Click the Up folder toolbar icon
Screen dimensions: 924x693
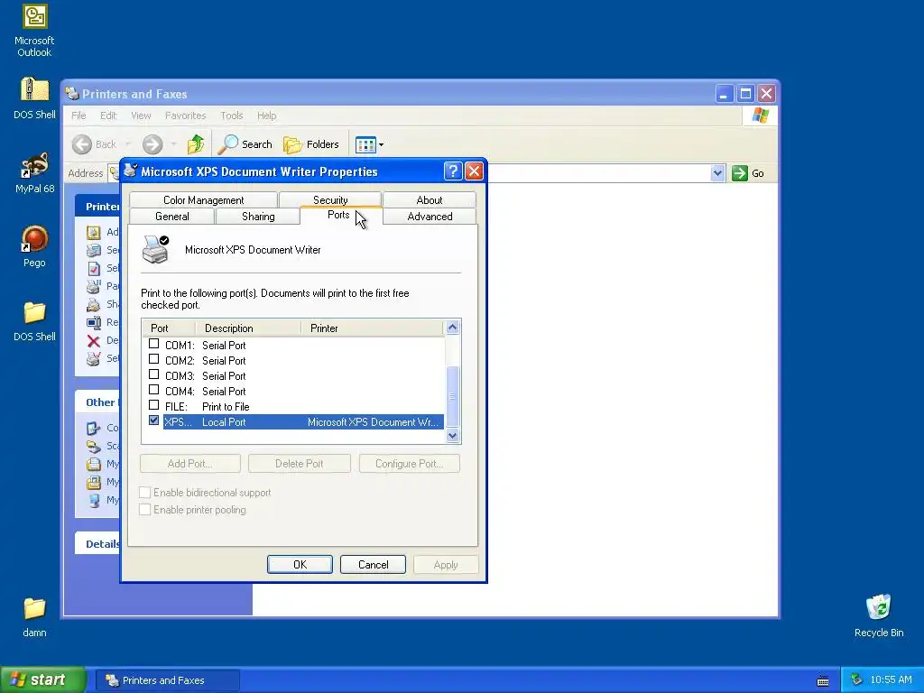click(x=196, y=144)
